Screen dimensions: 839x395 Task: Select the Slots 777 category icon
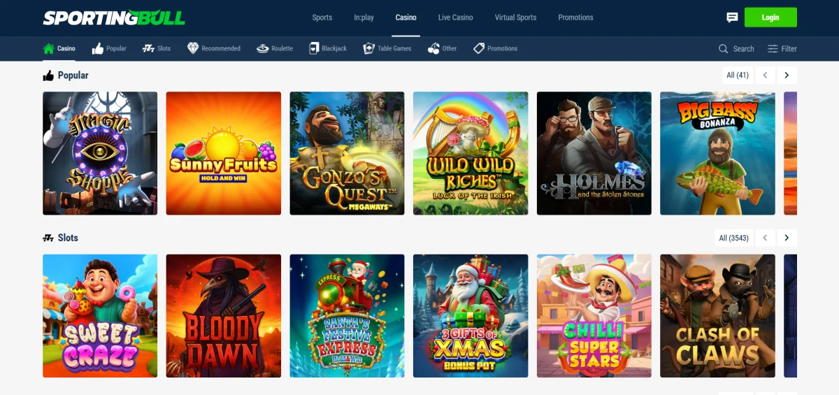148,48
